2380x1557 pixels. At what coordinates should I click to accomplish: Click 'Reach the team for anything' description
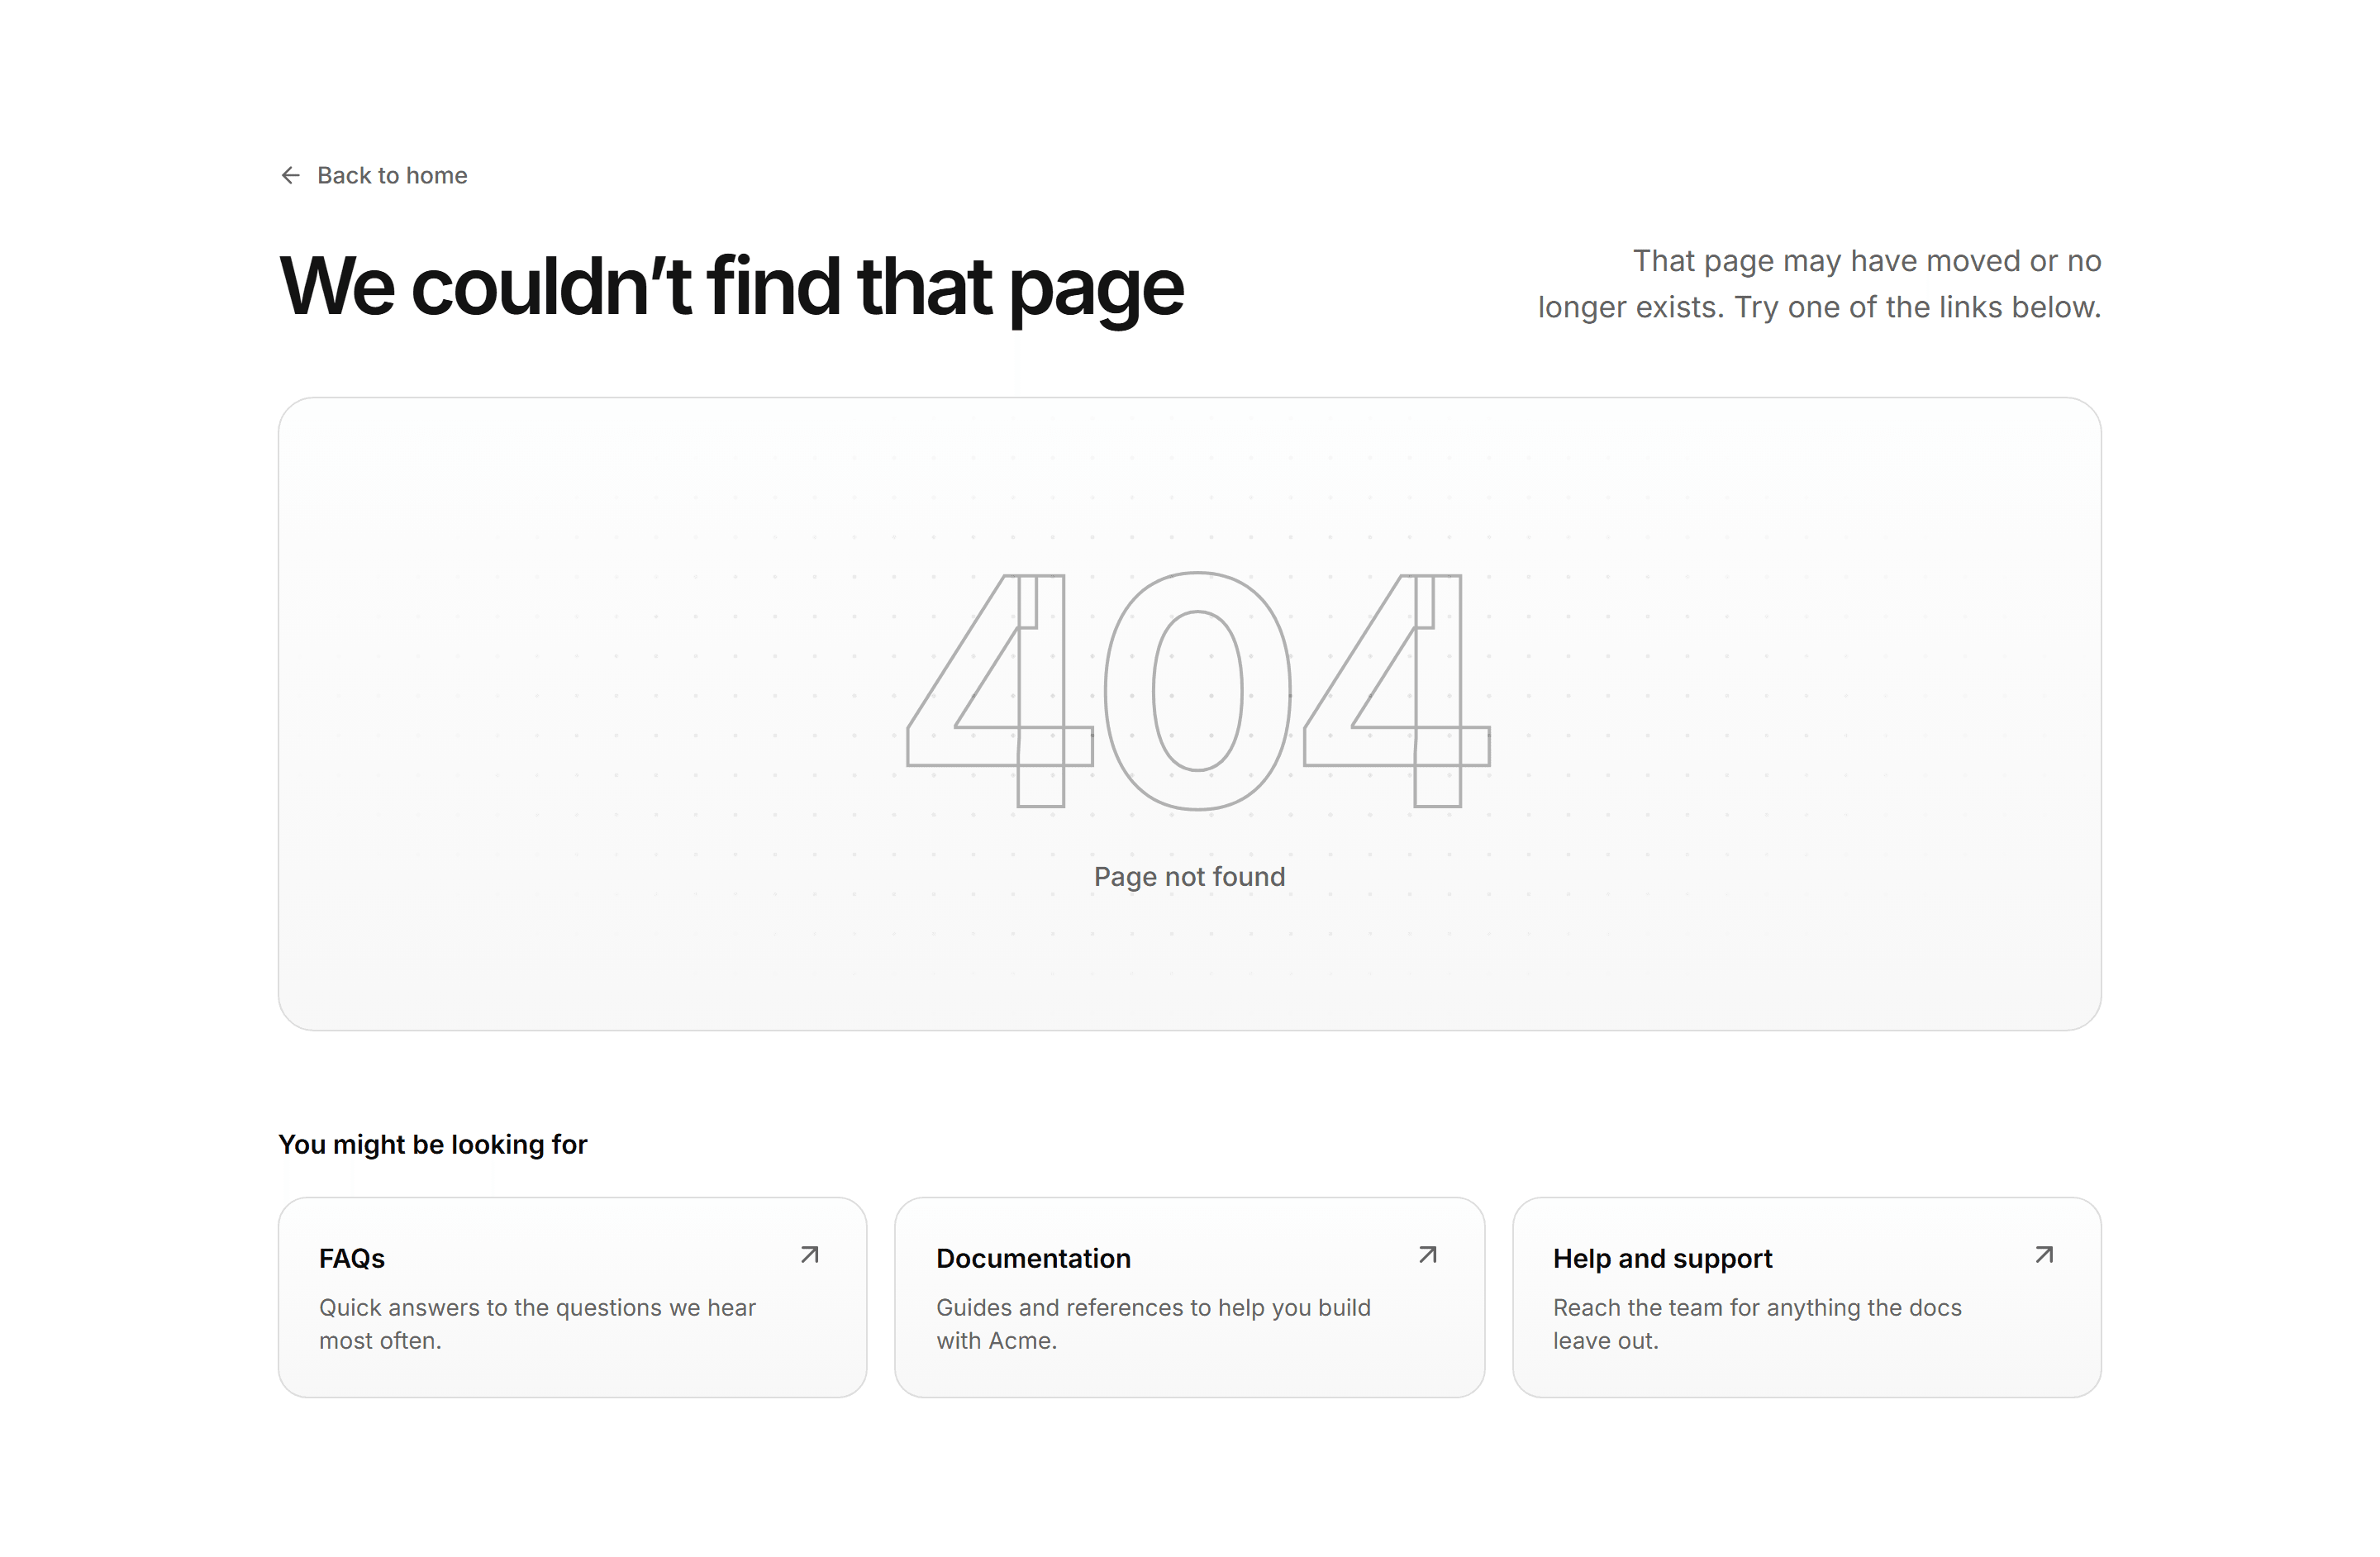pos(1757,1324)
